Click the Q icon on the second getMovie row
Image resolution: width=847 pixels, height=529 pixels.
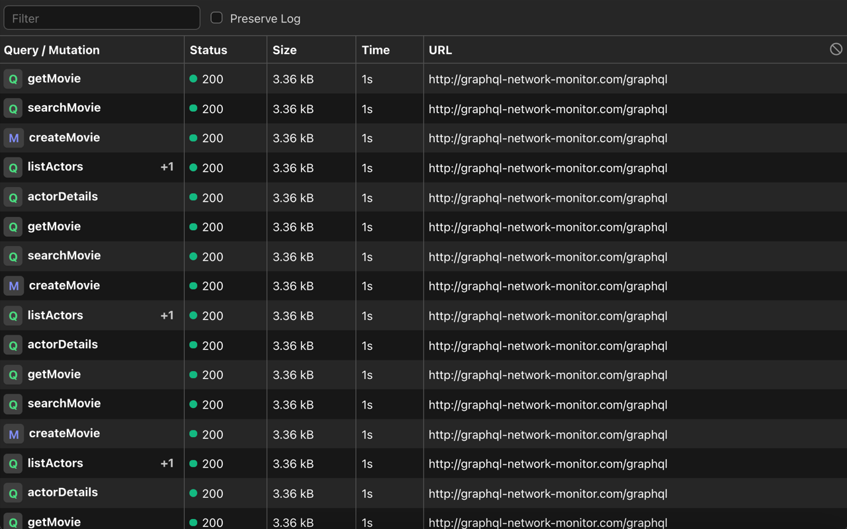click(13, 227)
